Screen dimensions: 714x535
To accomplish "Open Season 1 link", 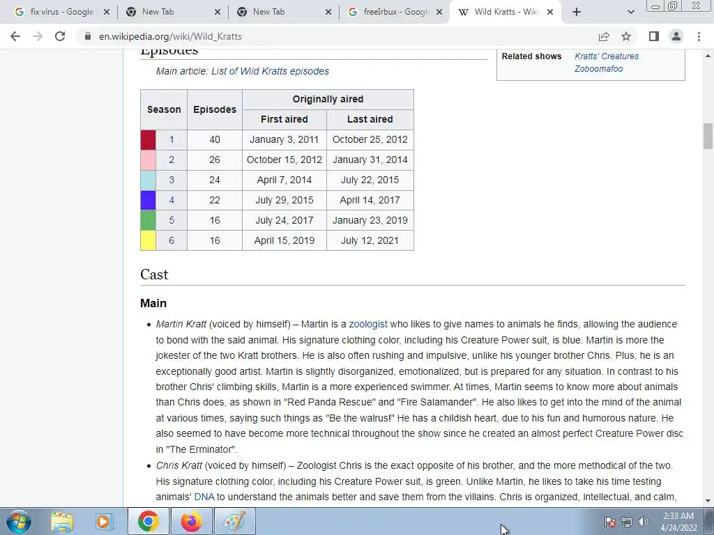I will click(172, 139).
